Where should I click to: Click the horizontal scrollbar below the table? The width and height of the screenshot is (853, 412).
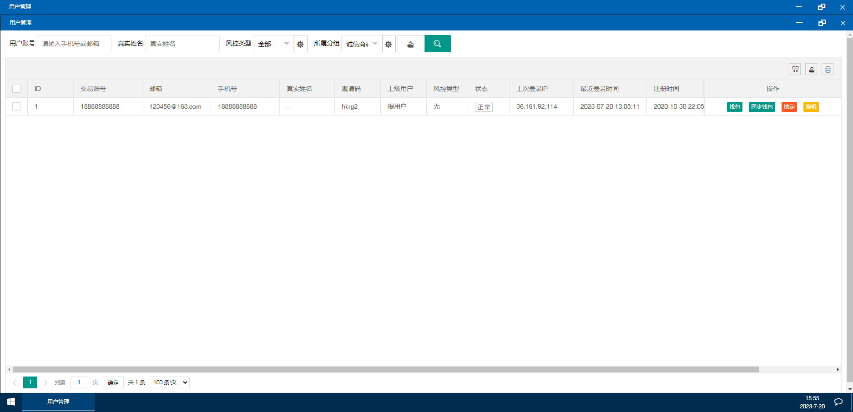pos(385,370)
